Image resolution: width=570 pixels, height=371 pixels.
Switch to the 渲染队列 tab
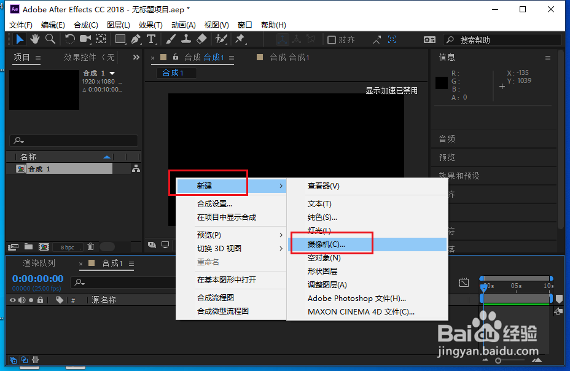[39, 263]
